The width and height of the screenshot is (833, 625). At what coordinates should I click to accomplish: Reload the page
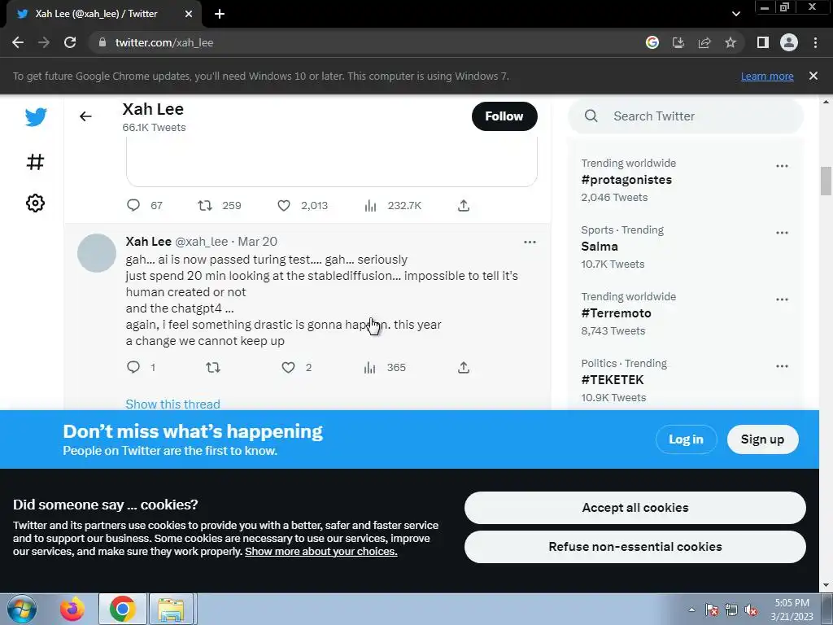pos(70,42)
